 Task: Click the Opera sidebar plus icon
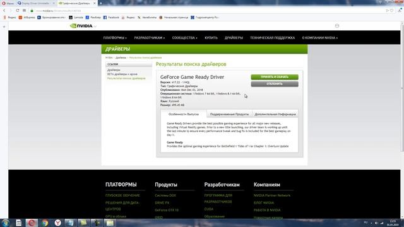click(4, 26)
